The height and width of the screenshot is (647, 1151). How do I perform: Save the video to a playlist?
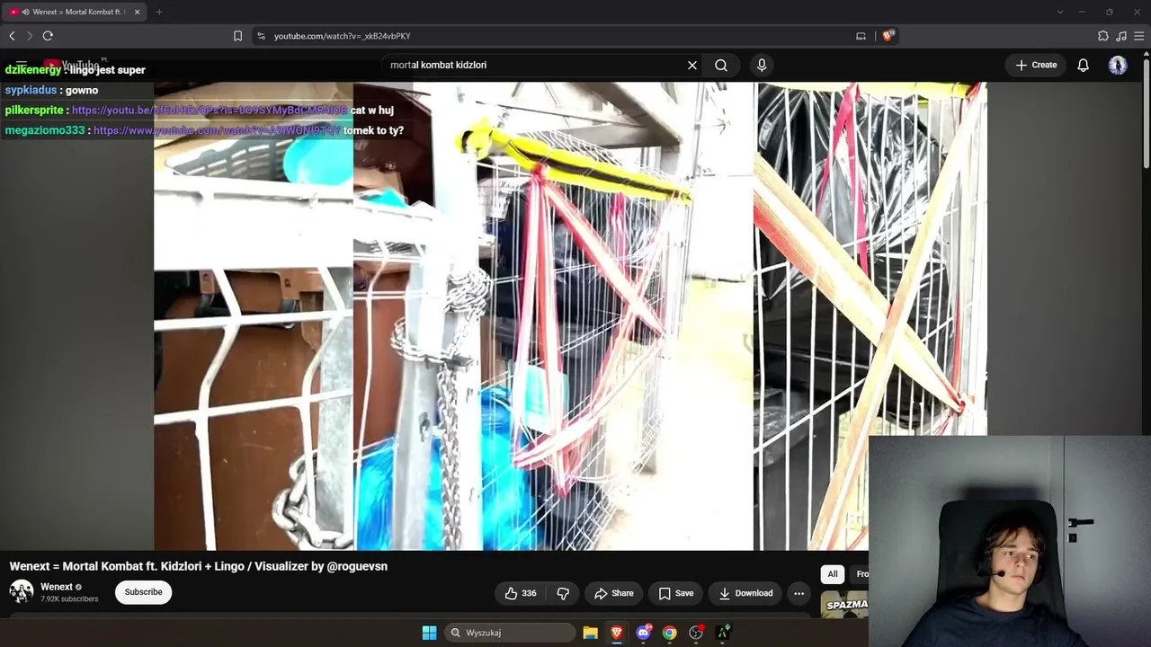[x=675, y=593]
